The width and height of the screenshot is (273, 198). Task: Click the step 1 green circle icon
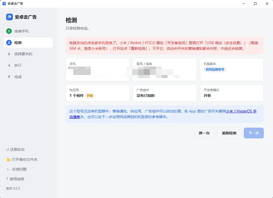(9, 31)
